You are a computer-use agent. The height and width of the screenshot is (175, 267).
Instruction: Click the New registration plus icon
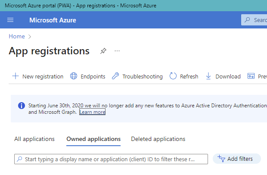click(x=16, y=76)
